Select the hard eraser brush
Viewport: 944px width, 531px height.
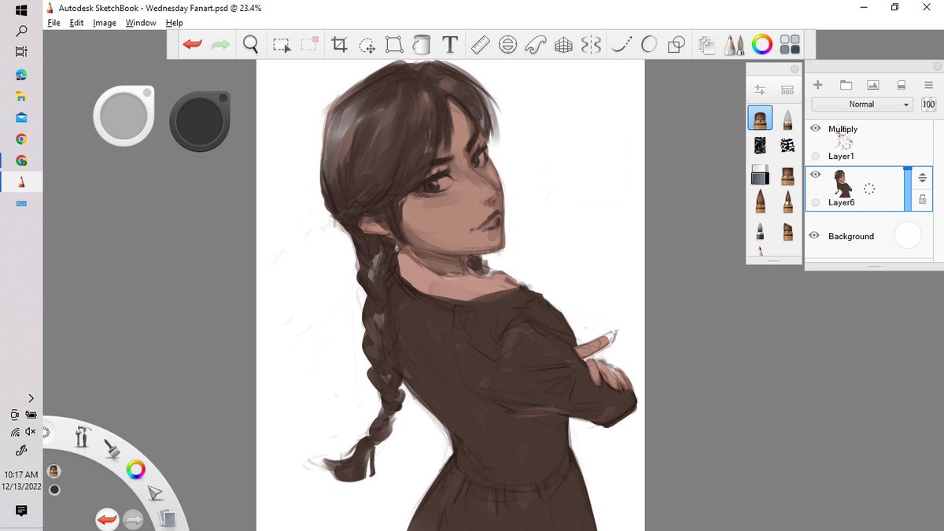[x=760, y=175]
